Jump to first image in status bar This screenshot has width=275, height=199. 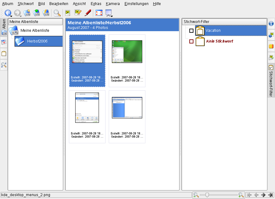pyautogui.click(x=249, y=195)
